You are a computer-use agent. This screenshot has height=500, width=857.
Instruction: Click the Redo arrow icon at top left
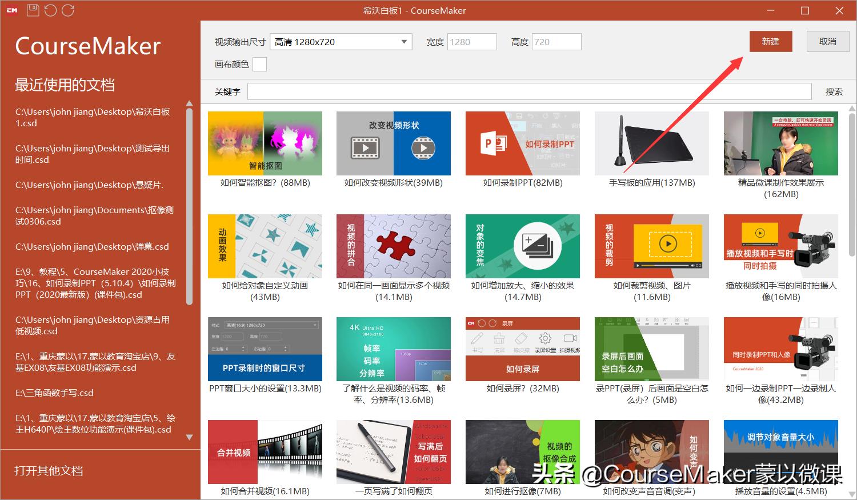coord(67,10)
